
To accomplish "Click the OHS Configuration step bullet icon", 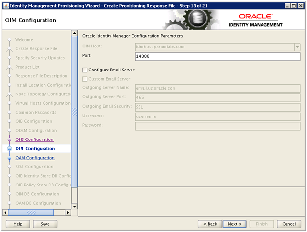I will click(x=9, y=140).
